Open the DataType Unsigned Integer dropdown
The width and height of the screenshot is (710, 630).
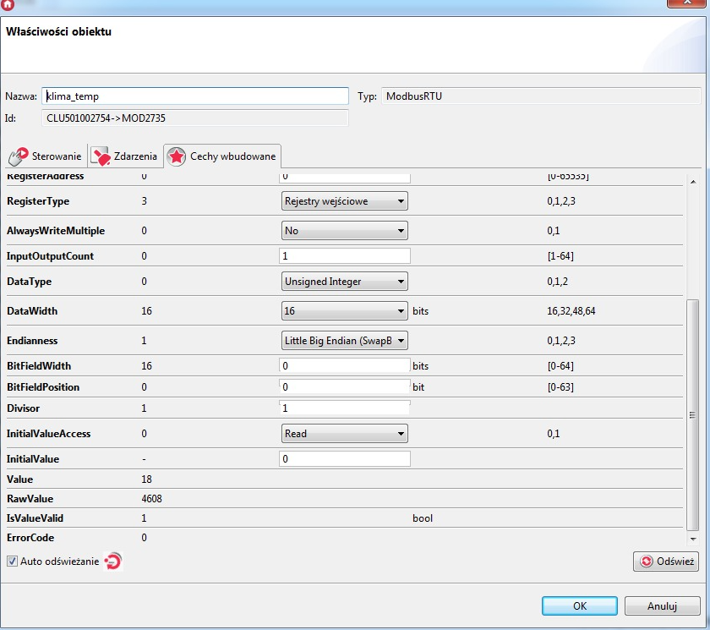(x=344, y=282)
